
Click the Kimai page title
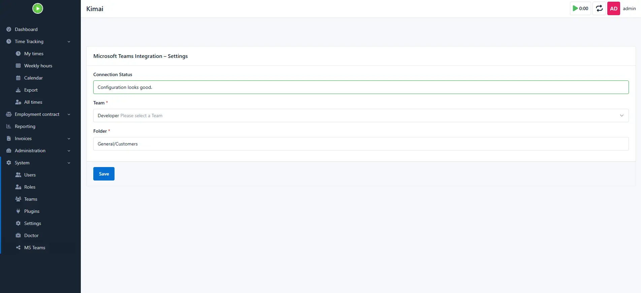95,9
